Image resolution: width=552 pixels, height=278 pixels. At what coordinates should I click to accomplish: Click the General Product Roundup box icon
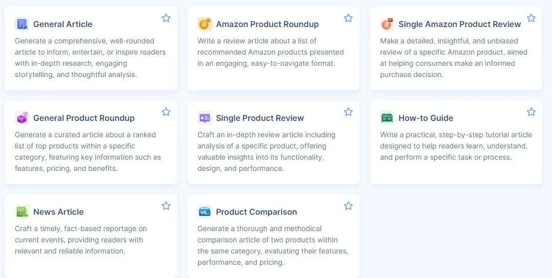(22, 118)
